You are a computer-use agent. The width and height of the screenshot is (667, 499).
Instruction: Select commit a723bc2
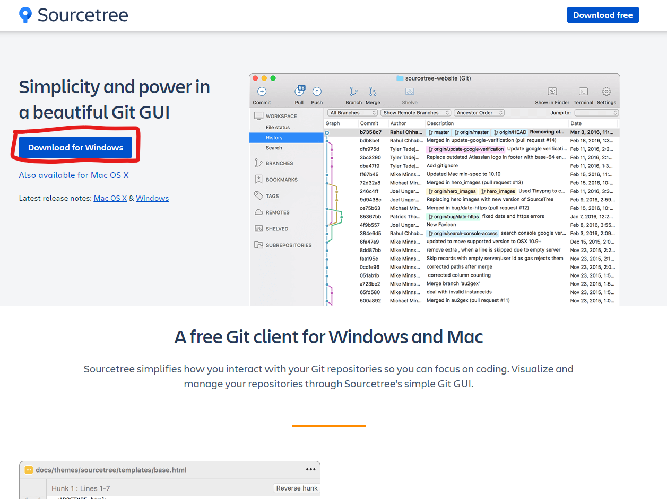pyautogui.click(x=472, y=284)
